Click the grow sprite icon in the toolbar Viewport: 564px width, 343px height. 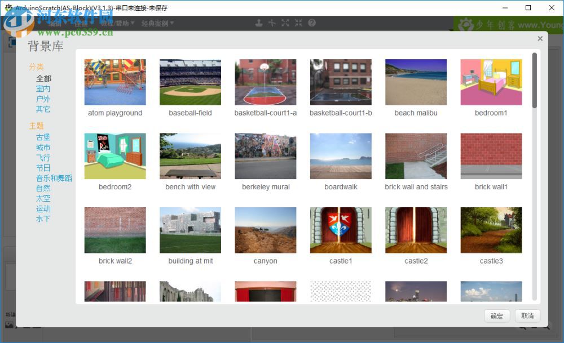pyautogui.click(x=285, y=23)
